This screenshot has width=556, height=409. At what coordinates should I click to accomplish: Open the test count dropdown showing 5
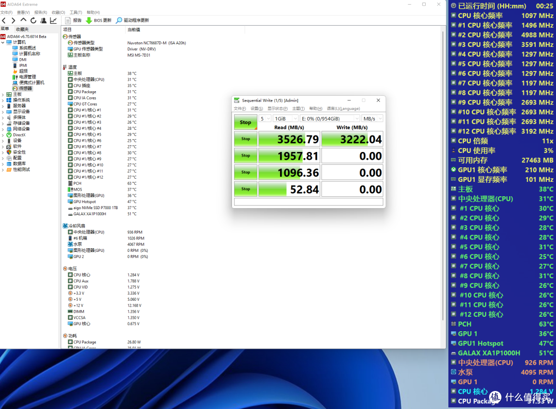click(x=265, y=118)
